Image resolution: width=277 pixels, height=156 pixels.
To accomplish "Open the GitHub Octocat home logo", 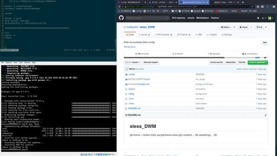I will click(121, 18).
